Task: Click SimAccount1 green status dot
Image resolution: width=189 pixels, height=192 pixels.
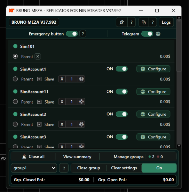Action: click(x=15, y=69)
